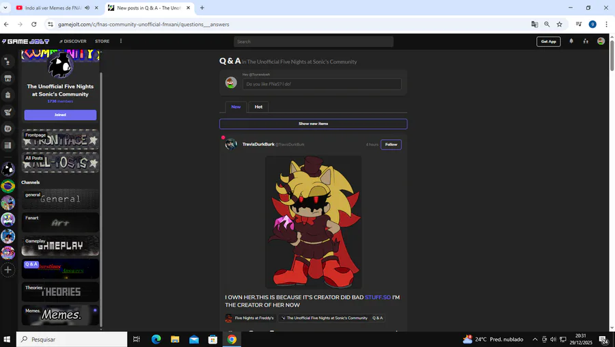This screenshot has width=615, height=347.
Task: Open the Sonic character post image
Action: click(x=314, y=222)
